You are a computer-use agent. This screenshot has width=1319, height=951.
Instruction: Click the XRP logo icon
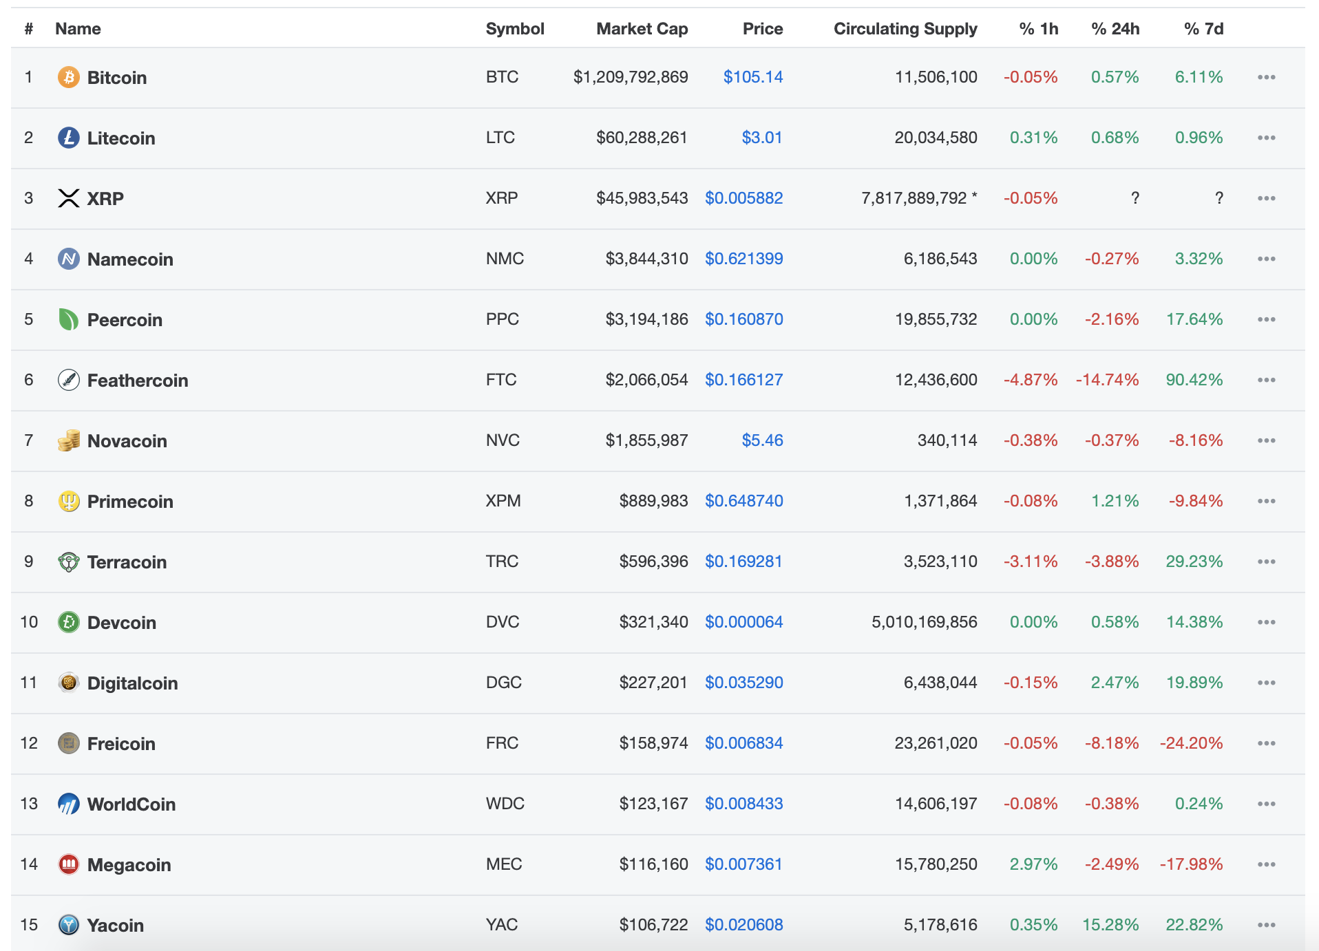tap(68, 198)
